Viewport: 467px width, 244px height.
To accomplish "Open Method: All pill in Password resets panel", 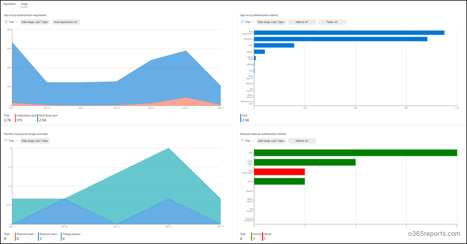I will (x=302, y=140).
